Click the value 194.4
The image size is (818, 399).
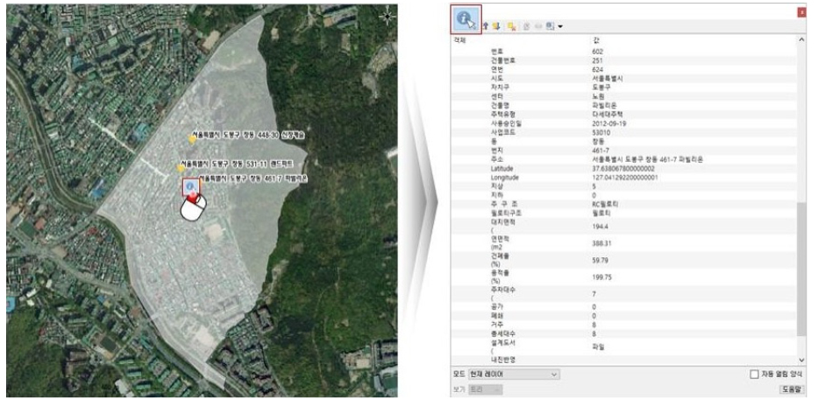[600, 226]
